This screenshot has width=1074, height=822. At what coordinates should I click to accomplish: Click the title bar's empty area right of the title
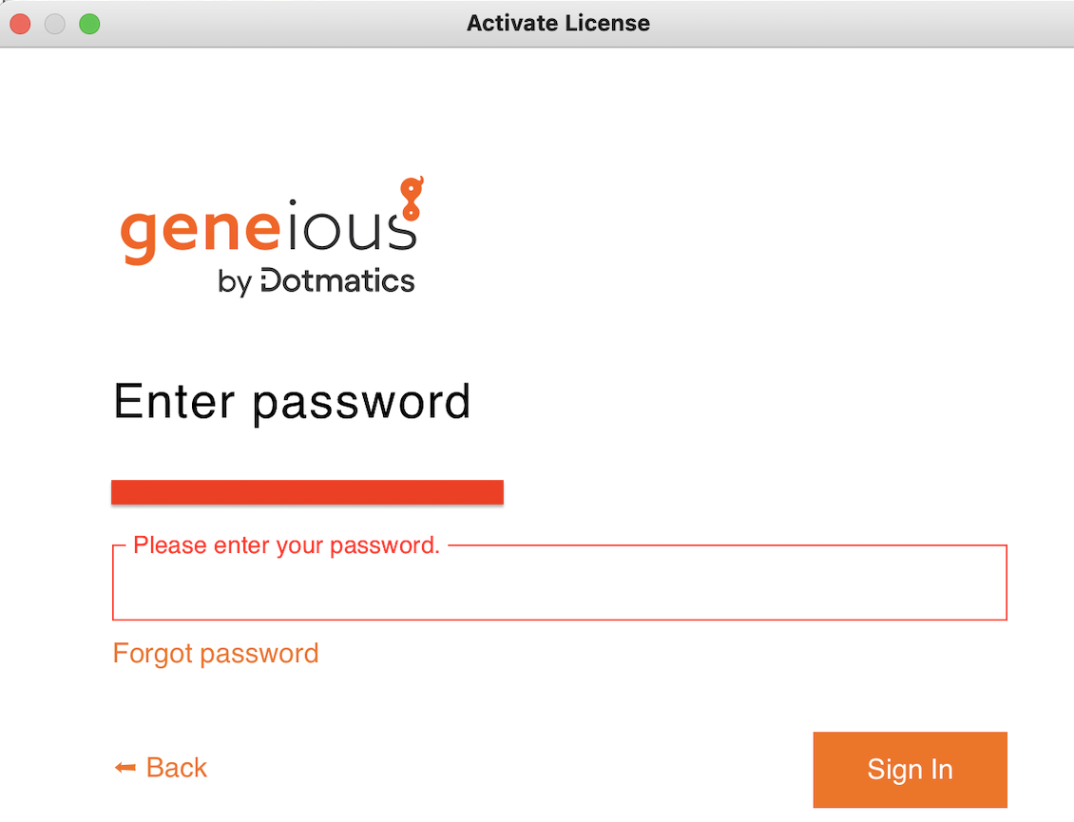click(856, 24)
